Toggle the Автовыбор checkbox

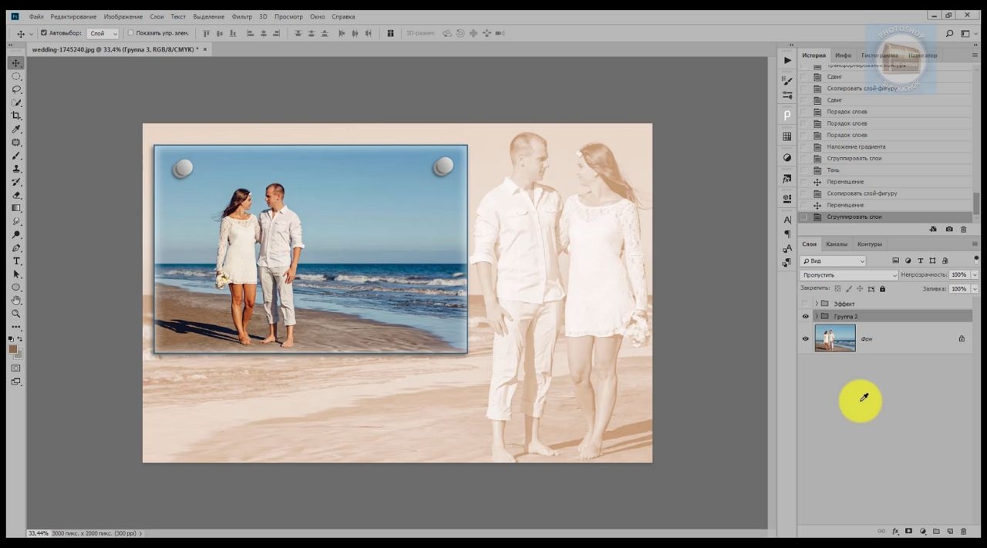43,33
